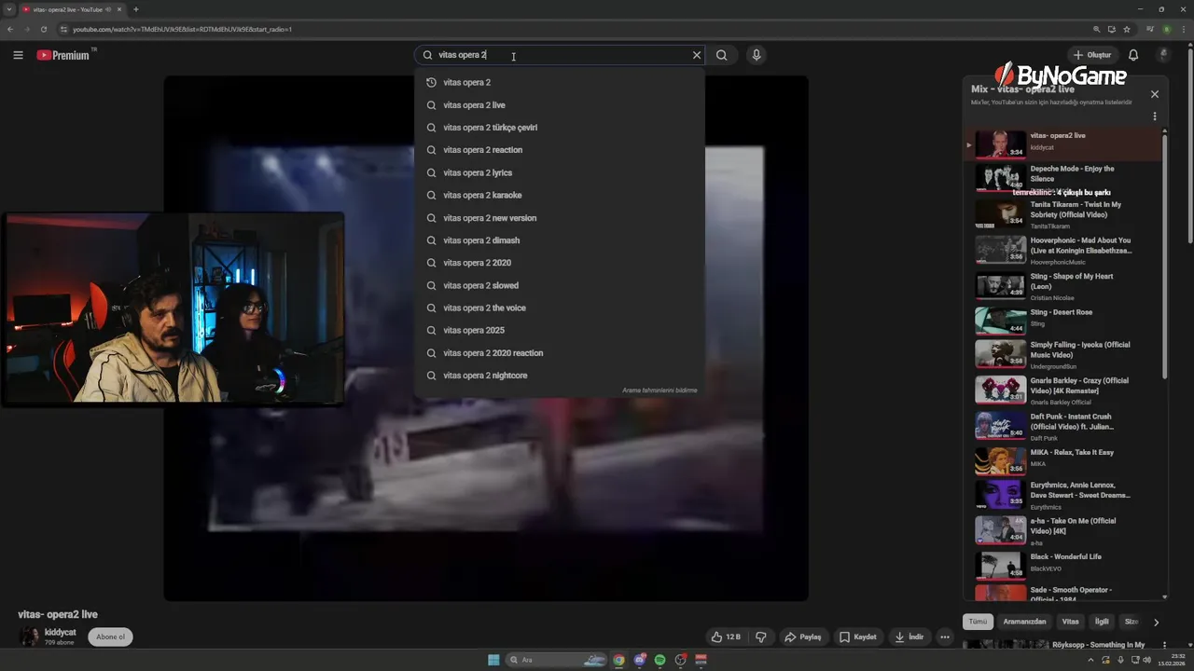Viewport: 1194px width, 671px height.
Task: Select suggestion "vitas opera 2 karaoke"
Action: click(x=560, y=195)
